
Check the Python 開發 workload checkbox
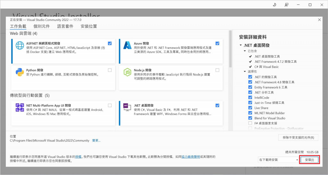point(110,70)
